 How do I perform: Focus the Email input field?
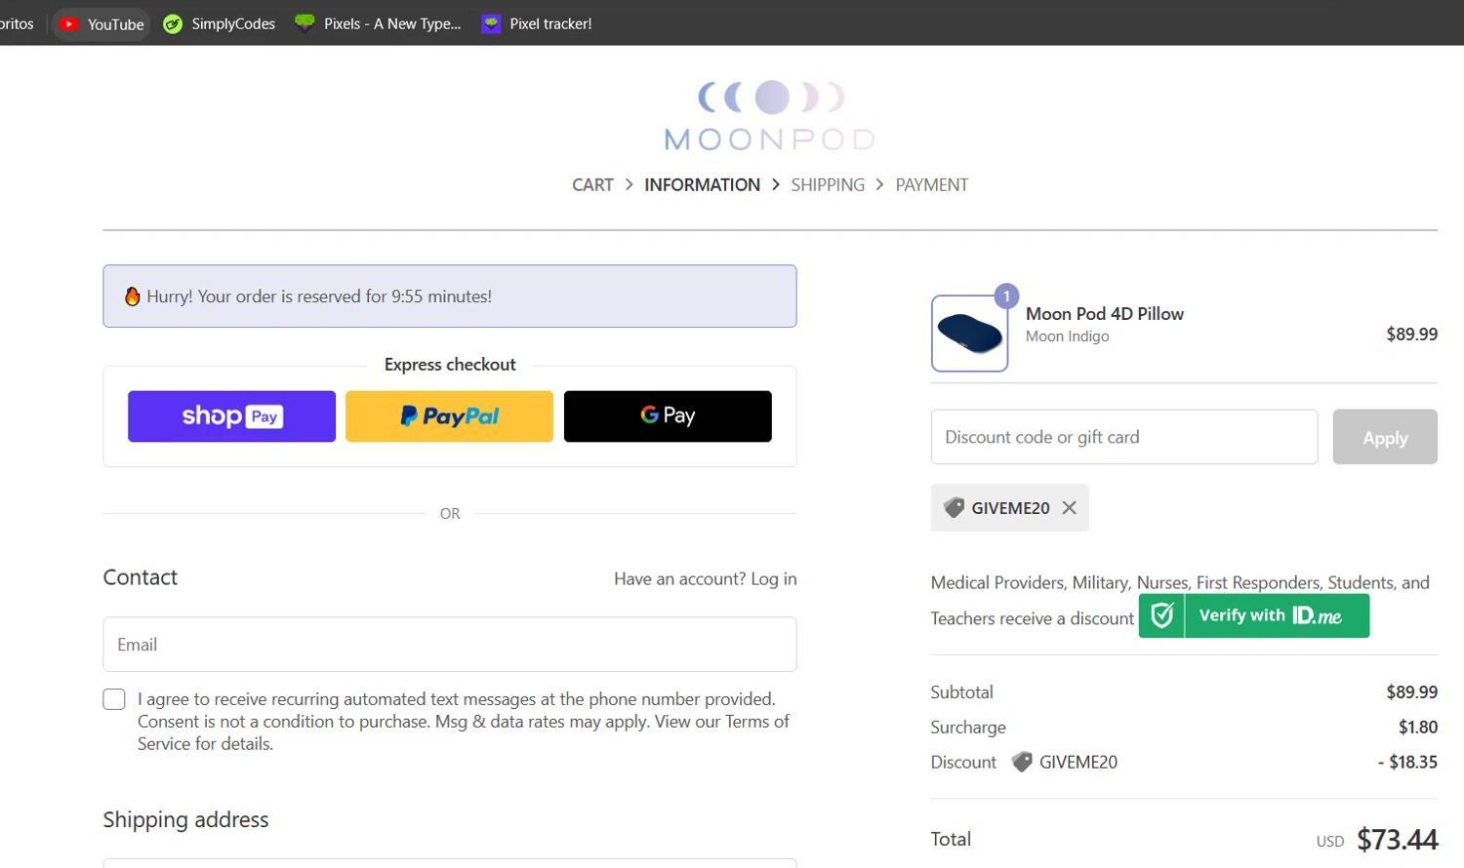tap(450, 644)
